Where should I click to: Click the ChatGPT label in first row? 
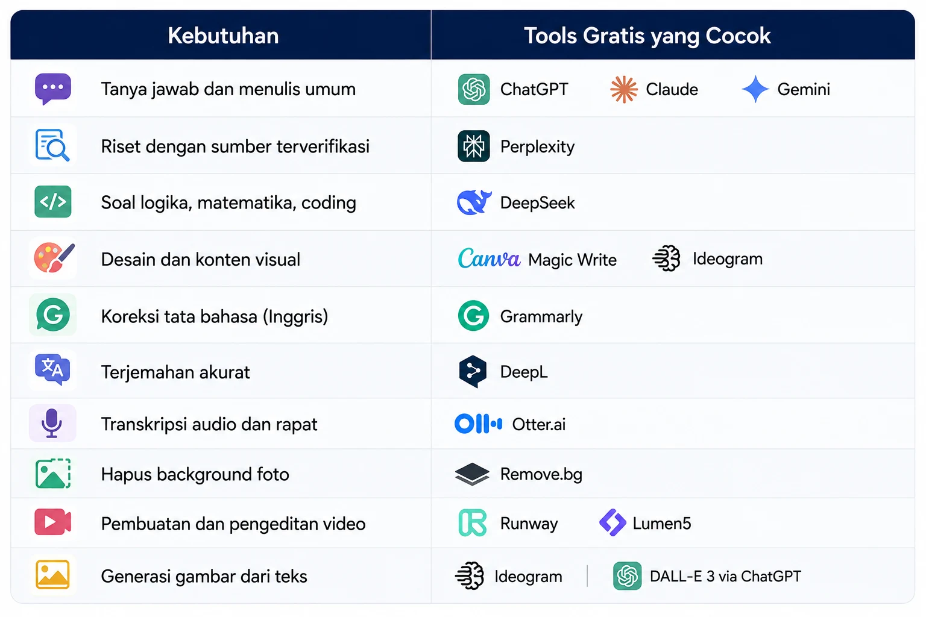pos(534,89)
